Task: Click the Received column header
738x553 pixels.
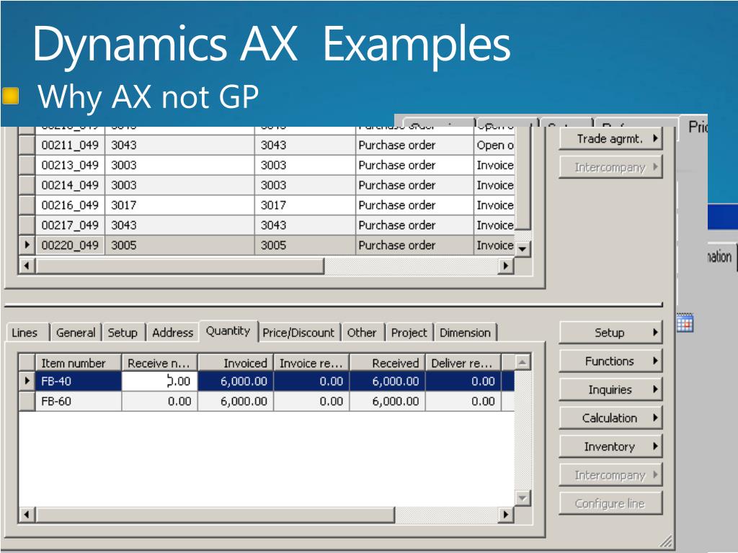Action: (388, 363)
